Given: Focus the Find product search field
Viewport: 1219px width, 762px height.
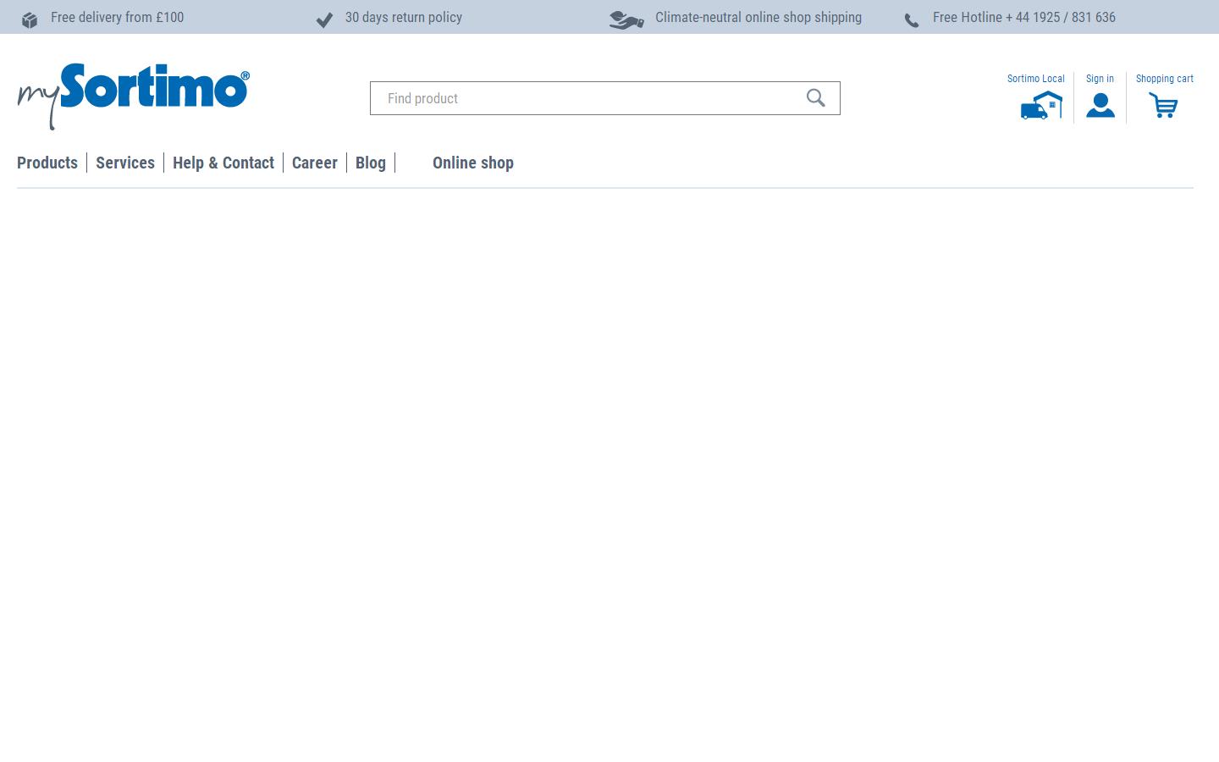Looking at the screenshot, I should [x=584, y=98].
